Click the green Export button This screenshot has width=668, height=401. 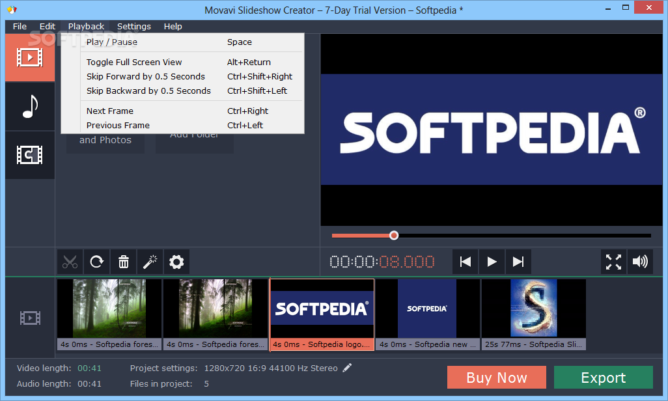604,378
